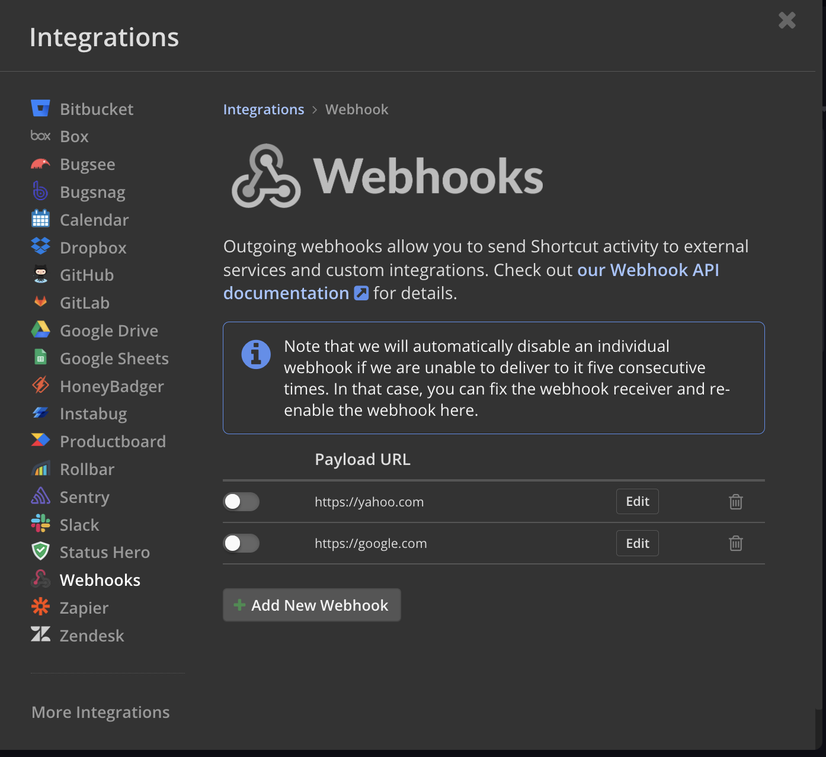Click the Box logo icon

pyautogui.click(x=40, y=136)
